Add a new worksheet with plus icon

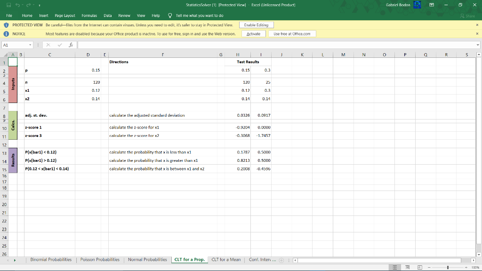pos(281,259)
